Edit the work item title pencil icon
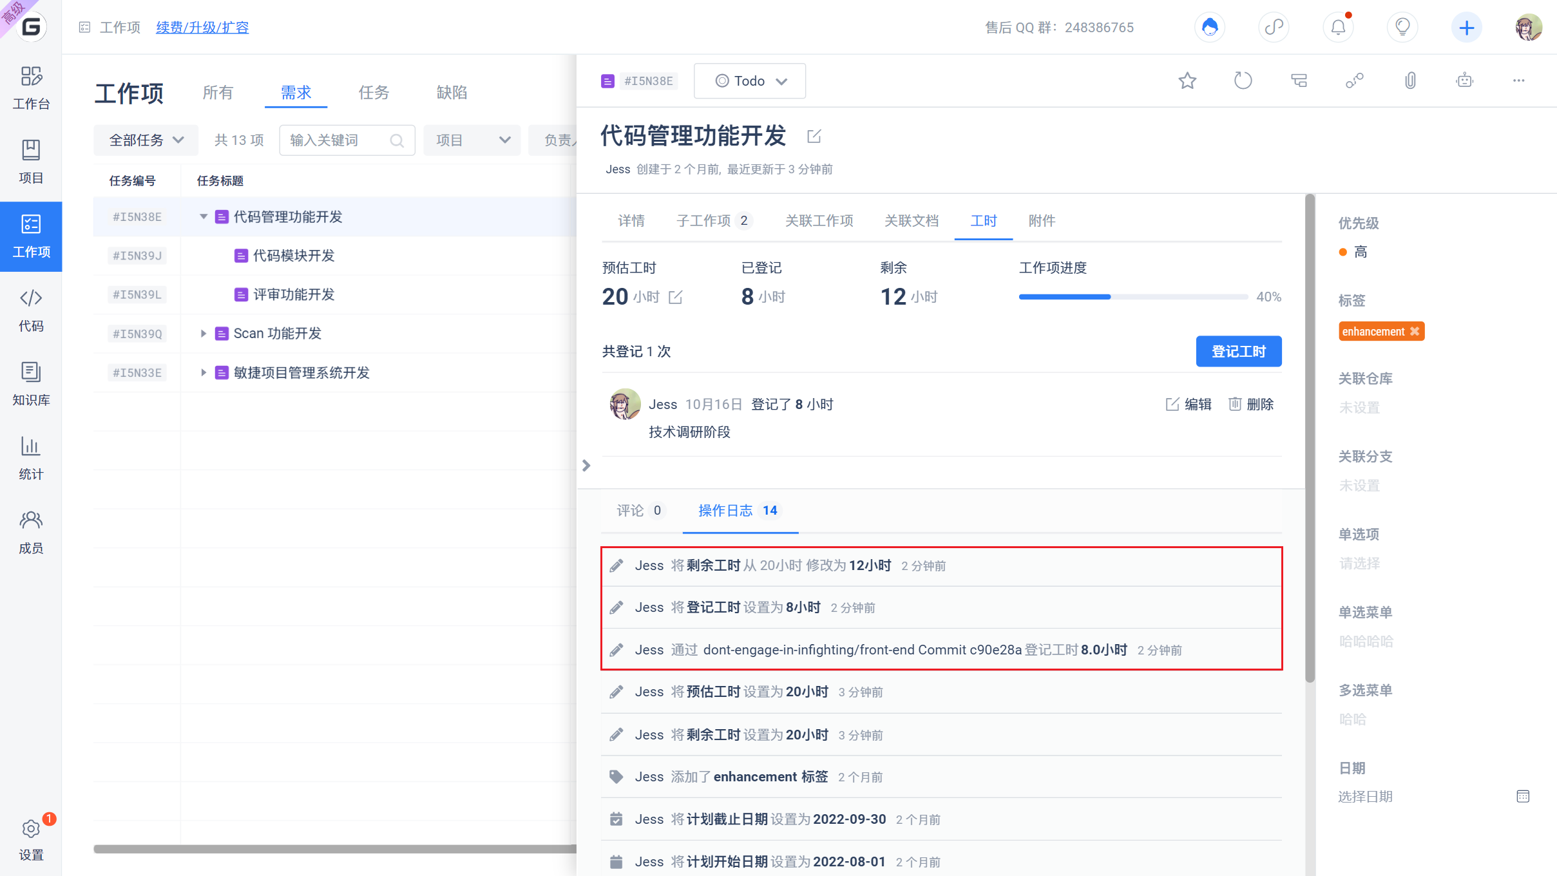This screenshot has height=876, width=1557. pos(814,136)
